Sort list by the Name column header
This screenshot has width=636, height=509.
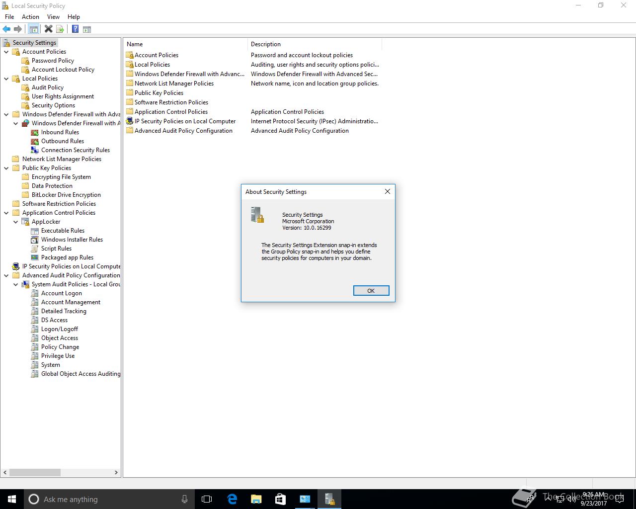(x=185, y=44)
